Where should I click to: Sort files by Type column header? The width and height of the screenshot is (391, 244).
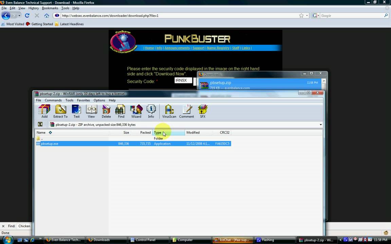click(169, 133)
